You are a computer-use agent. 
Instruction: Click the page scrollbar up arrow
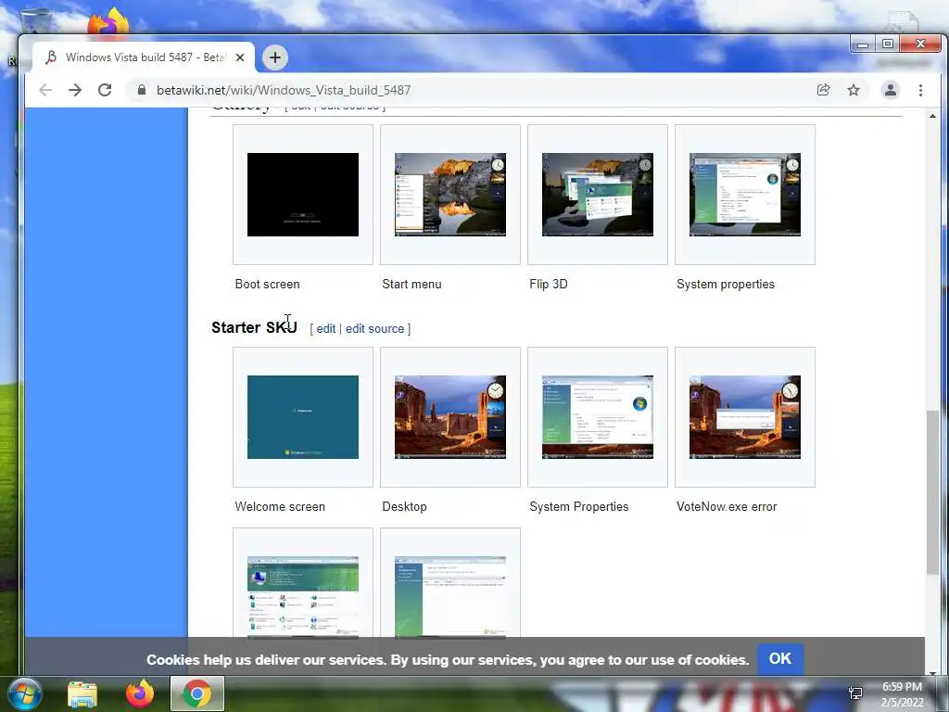pyautogui.click(x=932, y=116)
